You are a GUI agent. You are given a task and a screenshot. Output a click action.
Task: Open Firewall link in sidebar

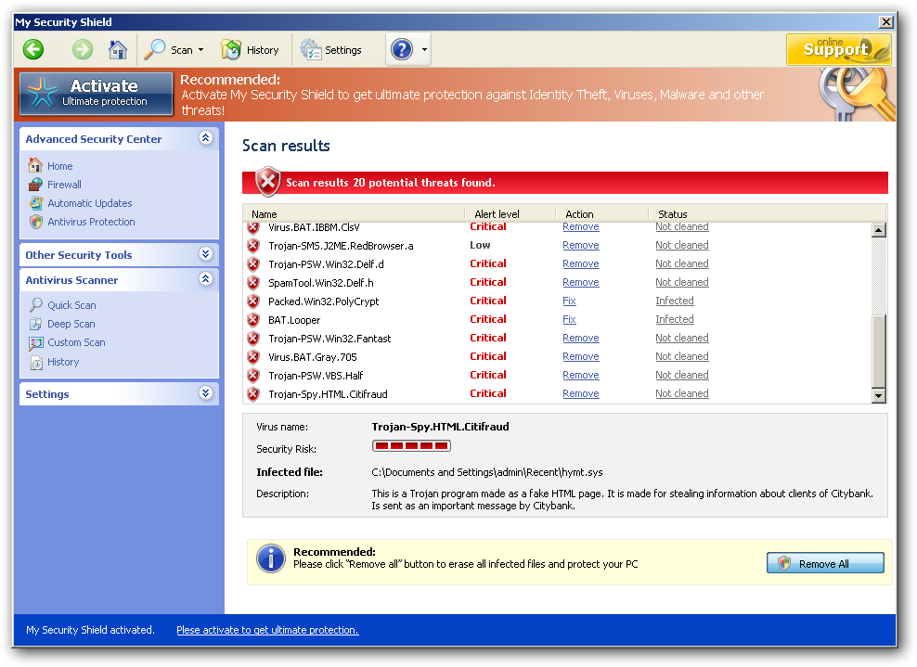(x=64, y=185)
